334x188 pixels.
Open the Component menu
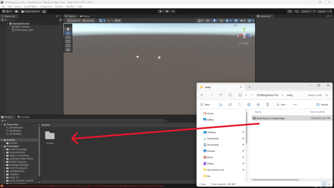pyautogui.click(x=46, y=7)
